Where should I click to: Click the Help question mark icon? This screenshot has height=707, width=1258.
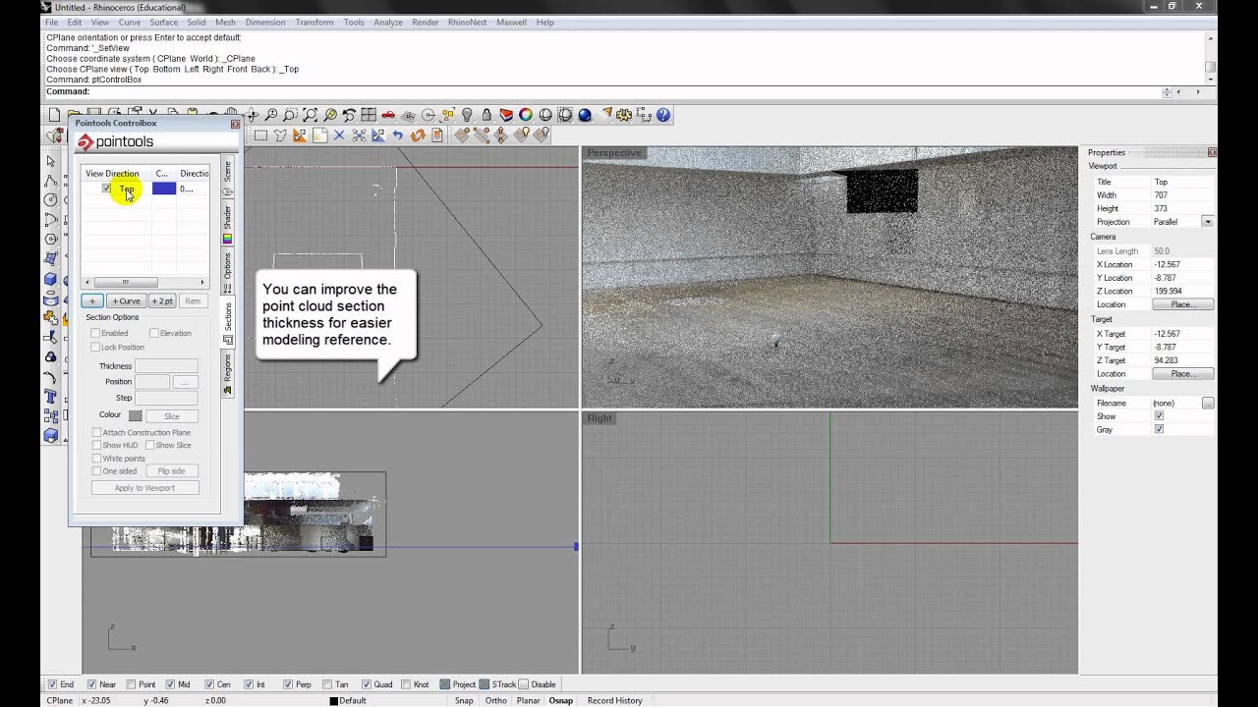click(x=663, y=116)
